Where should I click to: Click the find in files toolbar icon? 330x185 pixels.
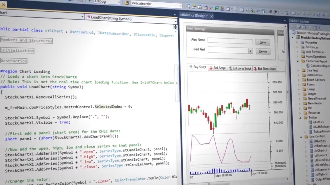click(x=127, y=3)
